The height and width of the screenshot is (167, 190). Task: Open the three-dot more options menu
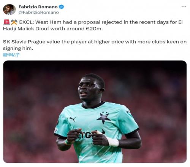pyautogui.click(x=184, y=7)
